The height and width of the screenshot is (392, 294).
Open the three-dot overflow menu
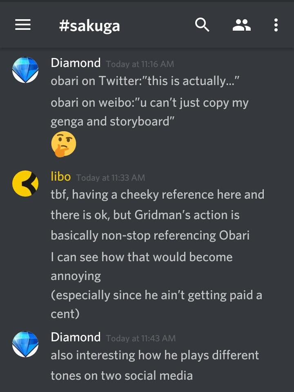point(276,25)
